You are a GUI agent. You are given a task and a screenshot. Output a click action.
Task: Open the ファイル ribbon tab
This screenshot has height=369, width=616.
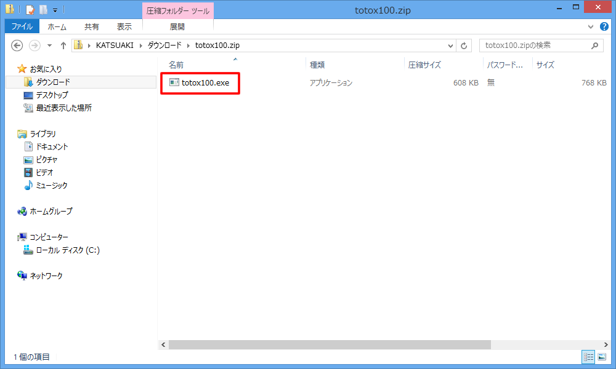22,26
